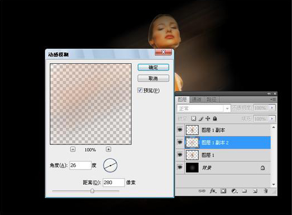This screenshot has height=215, width=292.
Task: Close the motion blur dialog
Action: (163, 52)
